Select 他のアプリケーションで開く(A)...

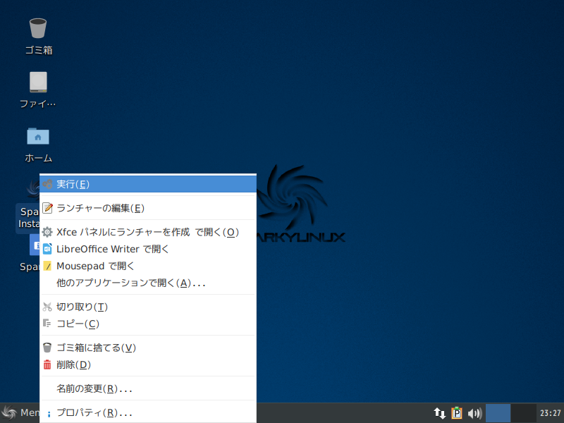pos(148,283)
